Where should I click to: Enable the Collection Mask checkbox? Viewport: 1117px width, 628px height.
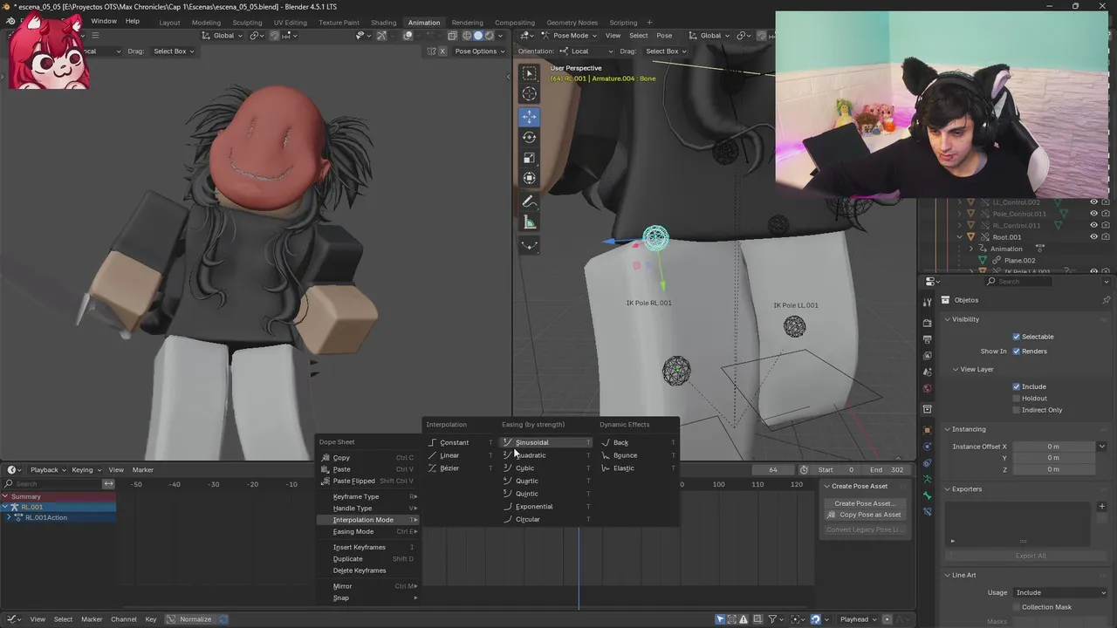(1016, 607)
